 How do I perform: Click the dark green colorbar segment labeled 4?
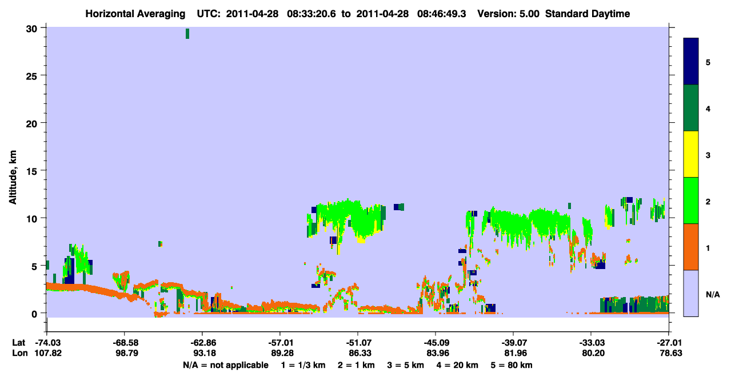691,108
